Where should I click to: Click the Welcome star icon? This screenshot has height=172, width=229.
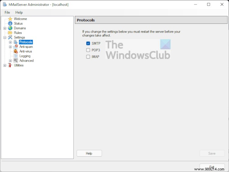click(x=10, y=19)
